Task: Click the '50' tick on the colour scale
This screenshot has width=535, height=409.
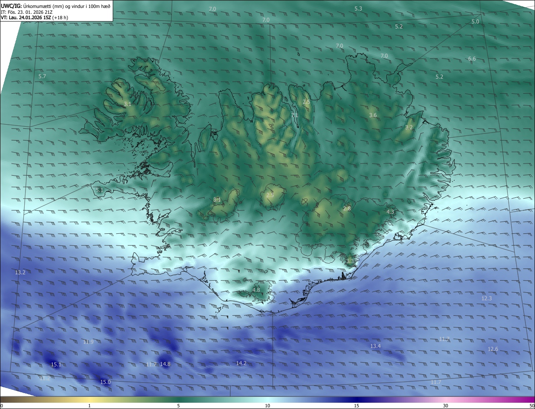Action: click(x=531, y=406)
